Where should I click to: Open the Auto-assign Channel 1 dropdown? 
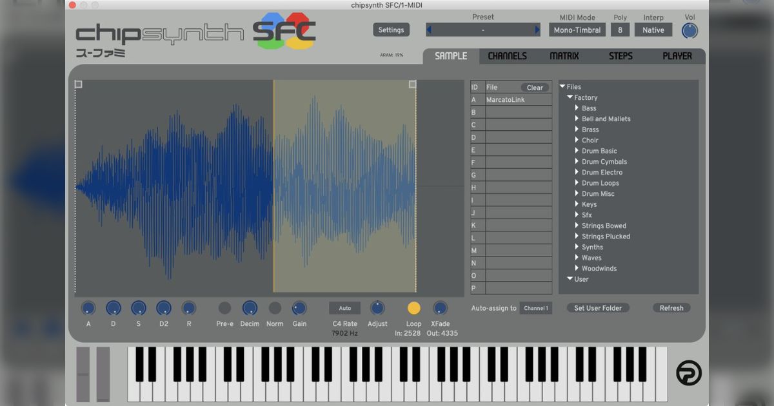(535, 308)
